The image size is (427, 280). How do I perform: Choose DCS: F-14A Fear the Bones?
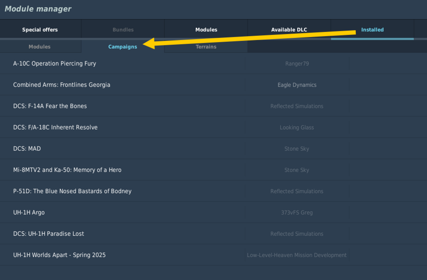[50, 106]
